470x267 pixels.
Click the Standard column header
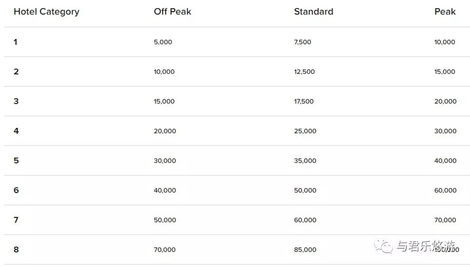(314, 11)
